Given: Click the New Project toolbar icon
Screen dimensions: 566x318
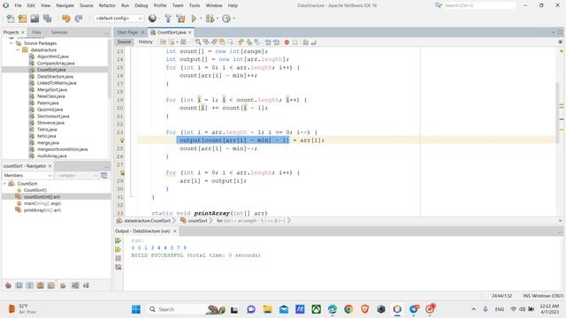Looking at the screenshot, I should point(22,19).
